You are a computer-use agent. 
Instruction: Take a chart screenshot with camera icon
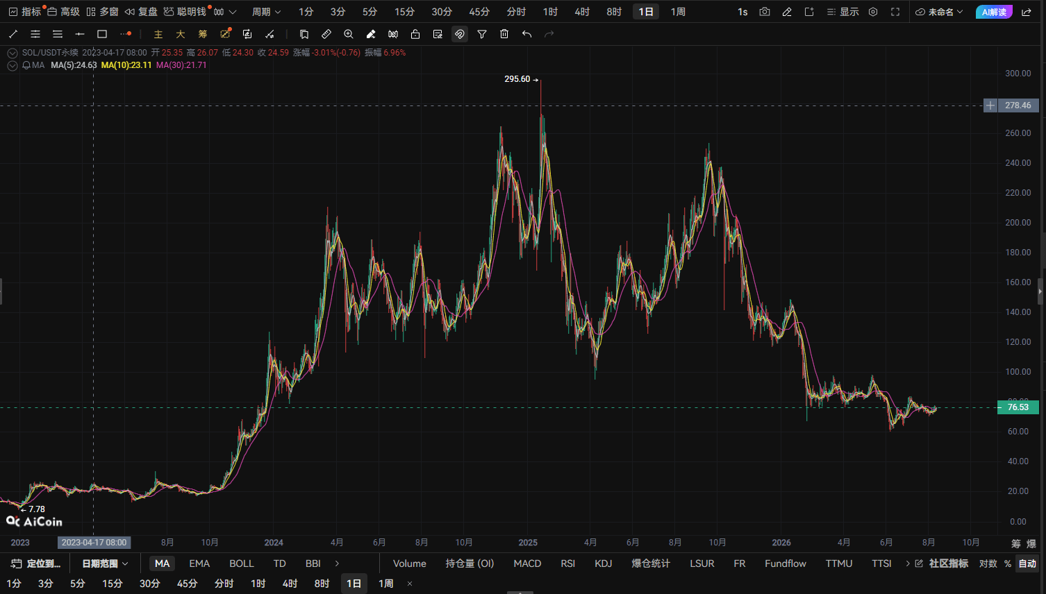click(x=765, y=12)
